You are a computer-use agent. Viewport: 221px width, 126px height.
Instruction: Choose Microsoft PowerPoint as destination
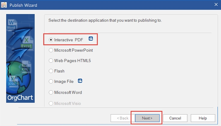pyautogui.click(x=51, y=50)
